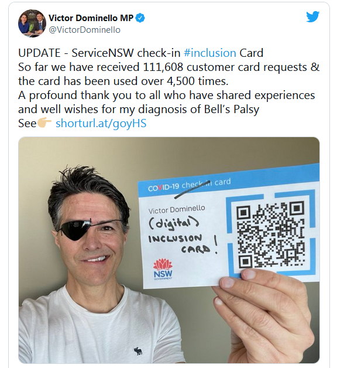The image size is (337, 368).
Task: Click the Victor Dominello MP display name
Action: [x=91, y=18]
